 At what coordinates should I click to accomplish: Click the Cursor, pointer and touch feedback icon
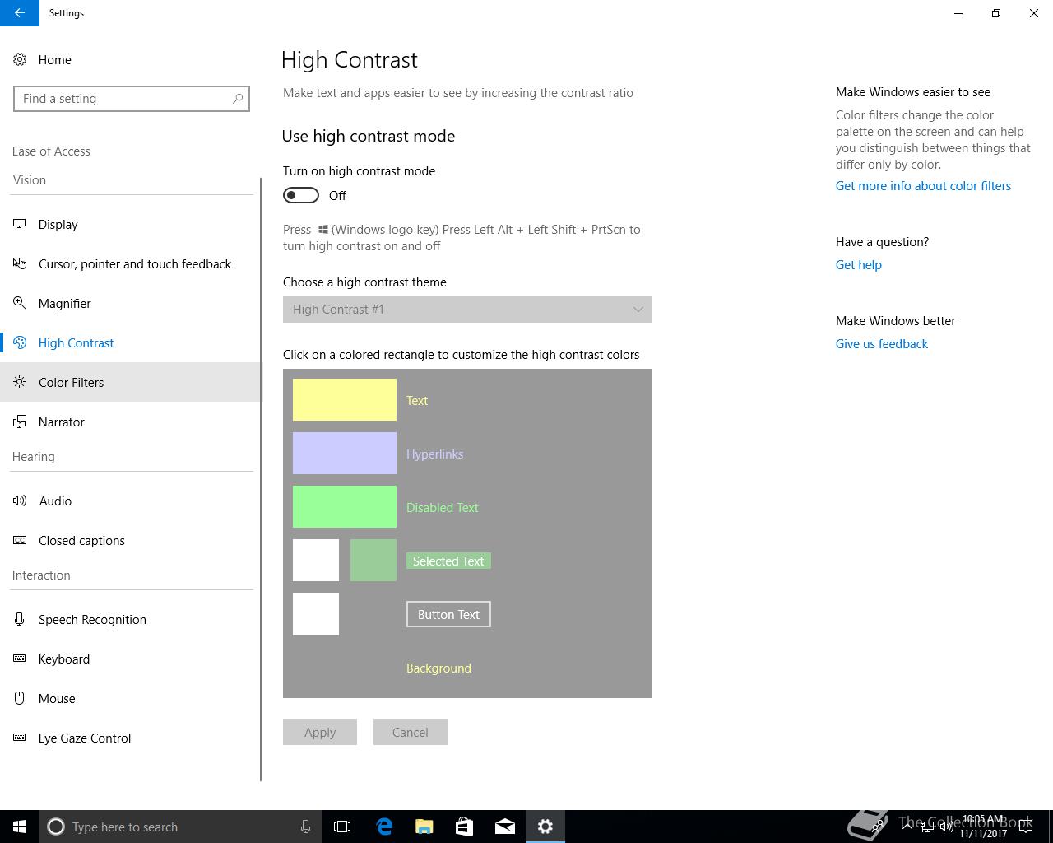click(20, 263)
